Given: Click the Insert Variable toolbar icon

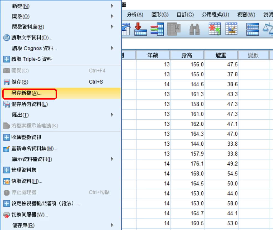Looking at the screenshot, I should point(231,29).
